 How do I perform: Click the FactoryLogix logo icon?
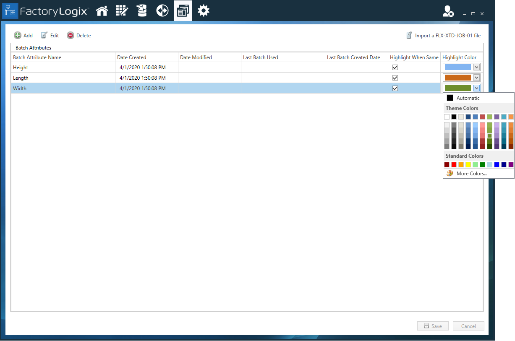pyautogui.click(x=10, y=11)
